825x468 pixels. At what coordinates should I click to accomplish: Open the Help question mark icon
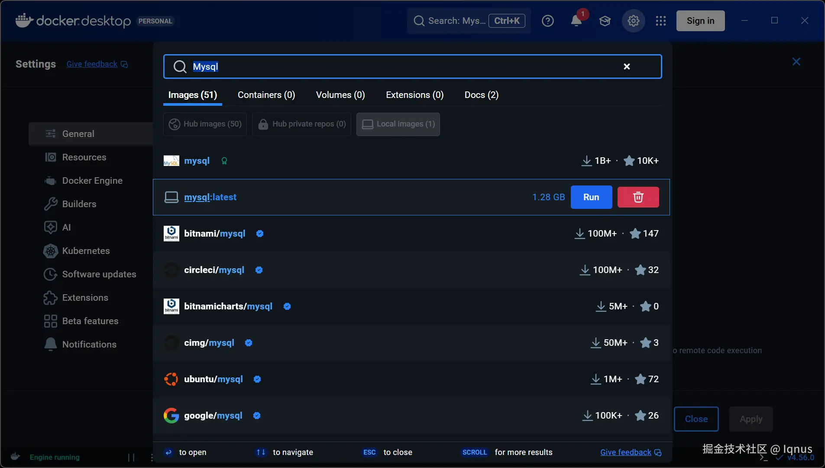pyautogui.click(x=548, y=21)
